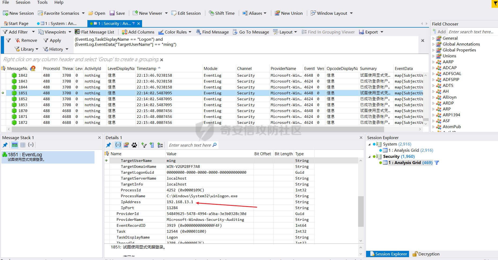498x260 pixels.
Task: Click the Open folder icon
Action: 91,13
